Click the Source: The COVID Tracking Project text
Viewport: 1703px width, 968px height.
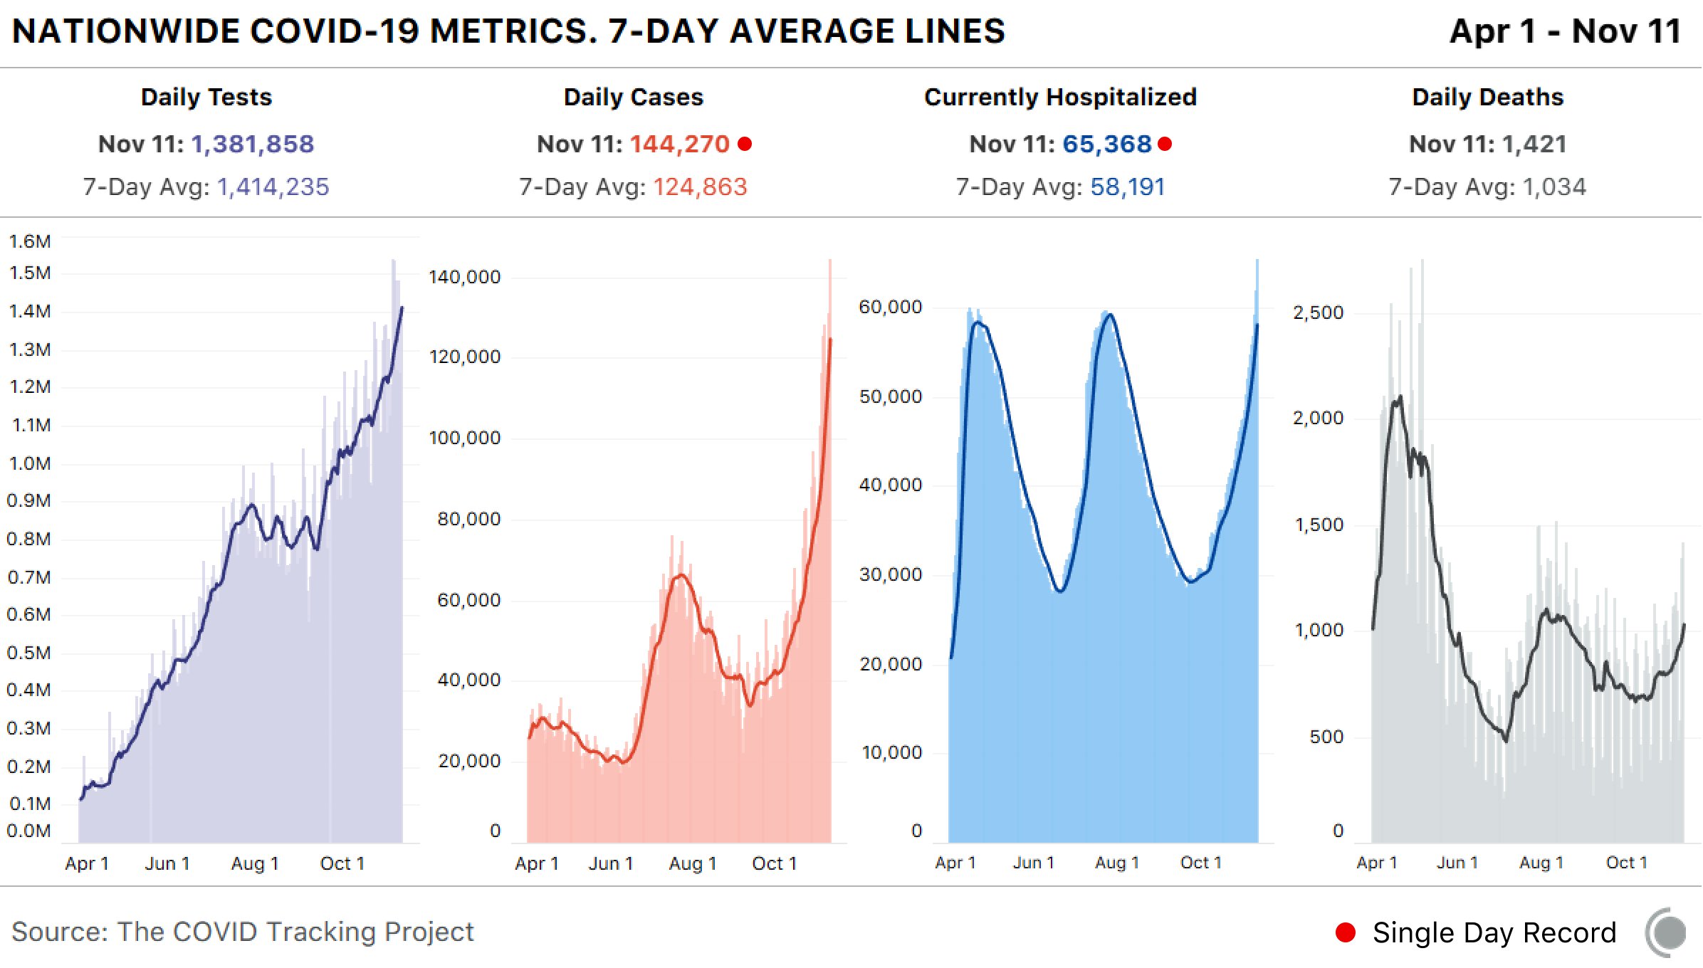[x=243, y=932]
